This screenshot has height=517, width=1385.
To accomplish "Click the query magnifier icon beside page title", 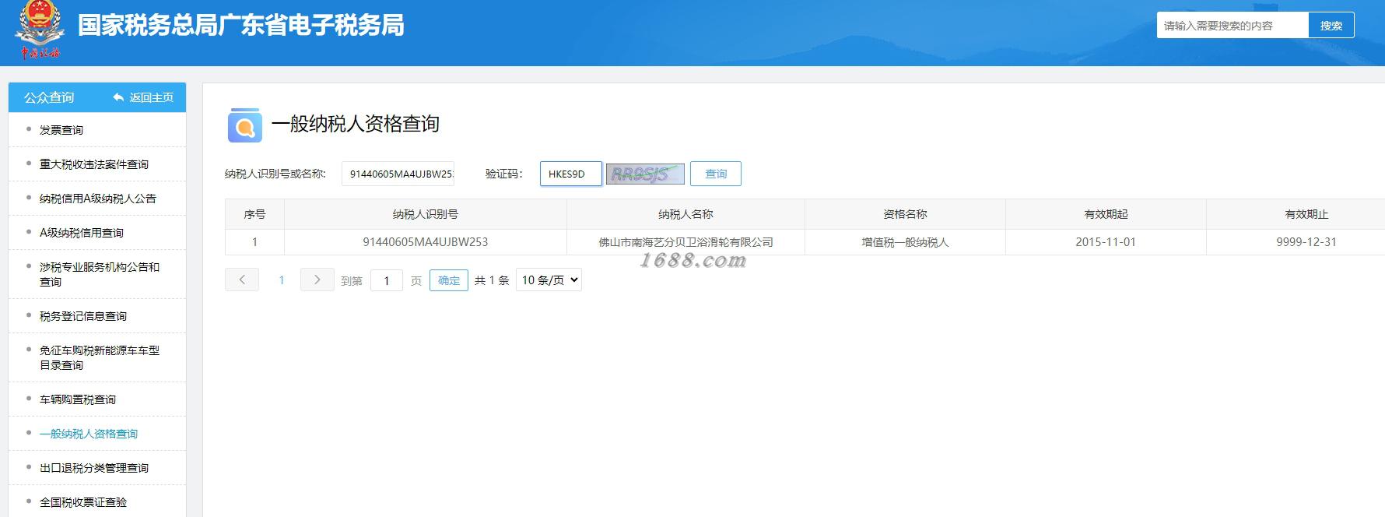I will point(245,125).
